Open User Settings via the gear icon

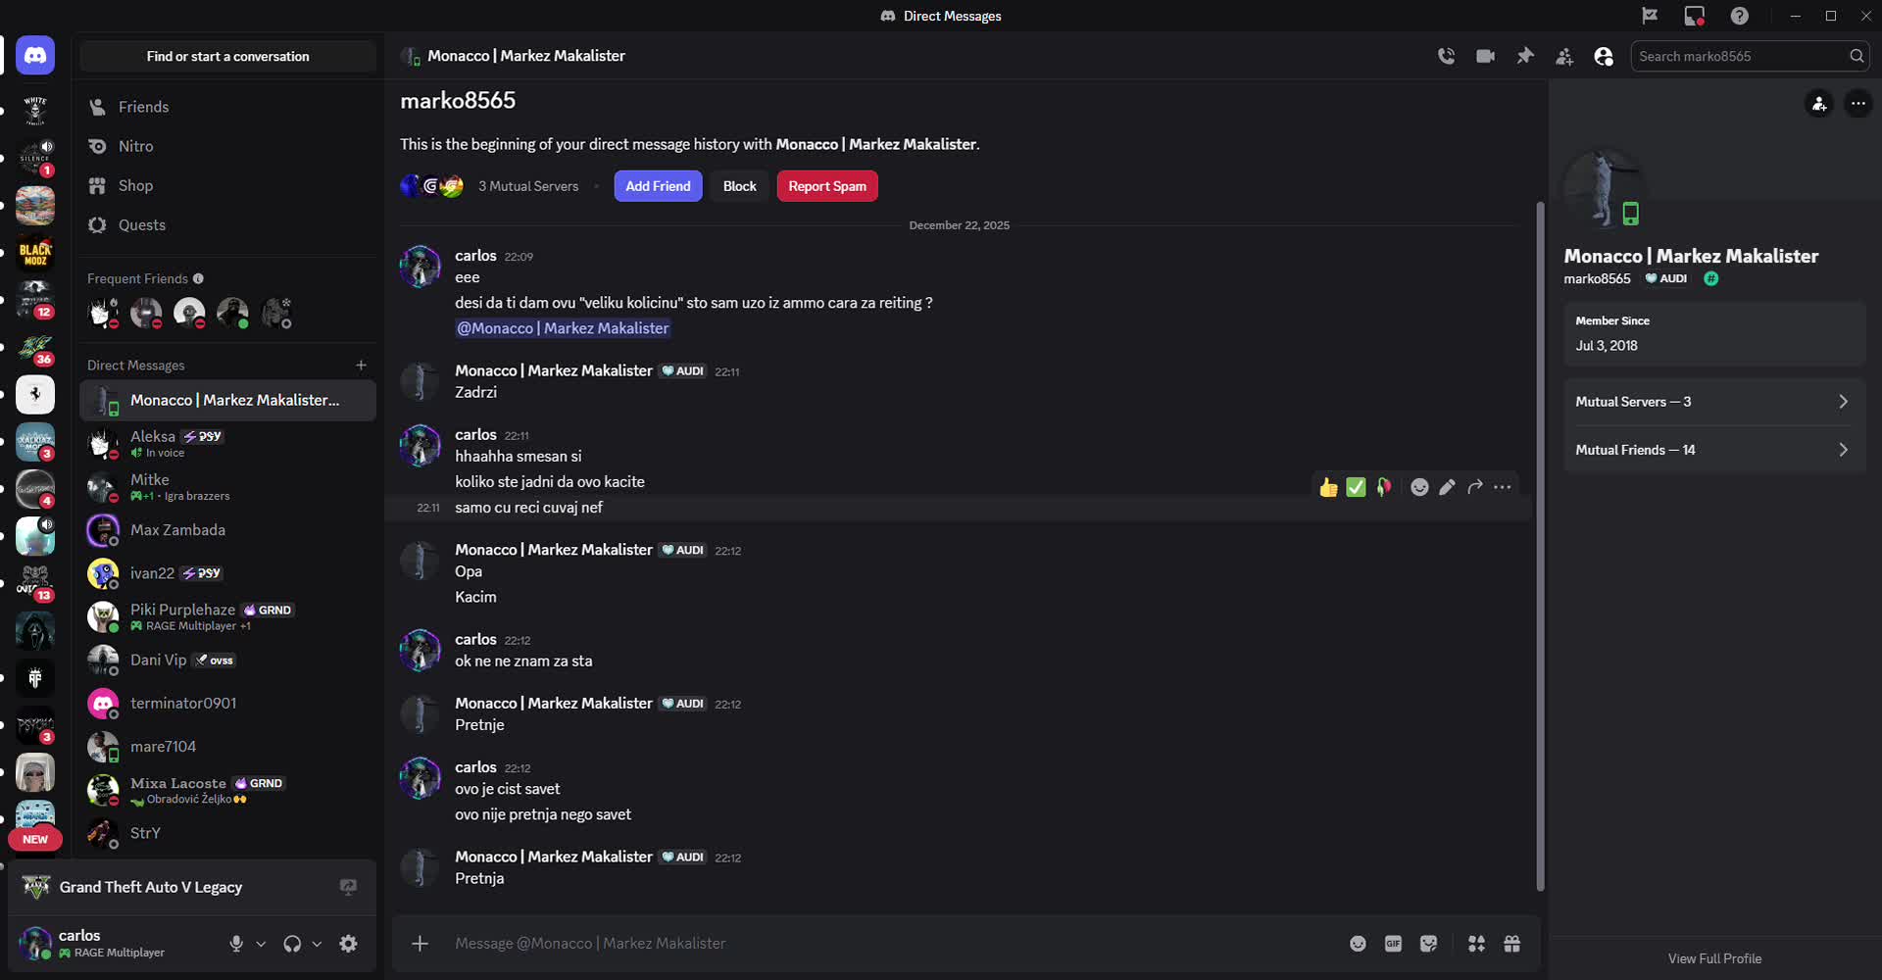(348, 944)
